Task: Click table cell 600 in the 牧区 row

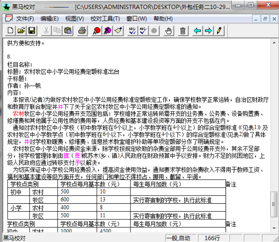Action: [x=64, y=199]
